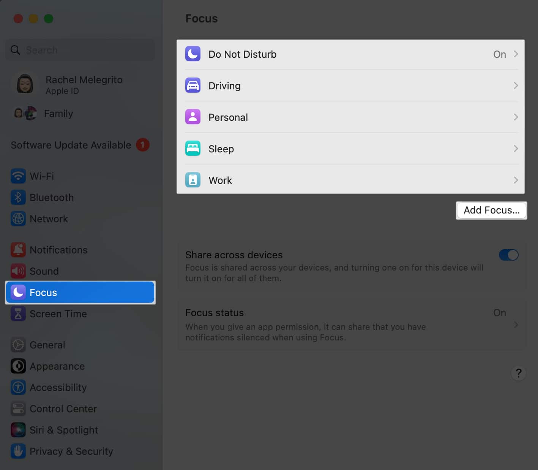Image resolution: width=538 pixels, height=470 pixels.
Task: Click Focus status On value
Action: pyautogui.click(x=500, y=313)
